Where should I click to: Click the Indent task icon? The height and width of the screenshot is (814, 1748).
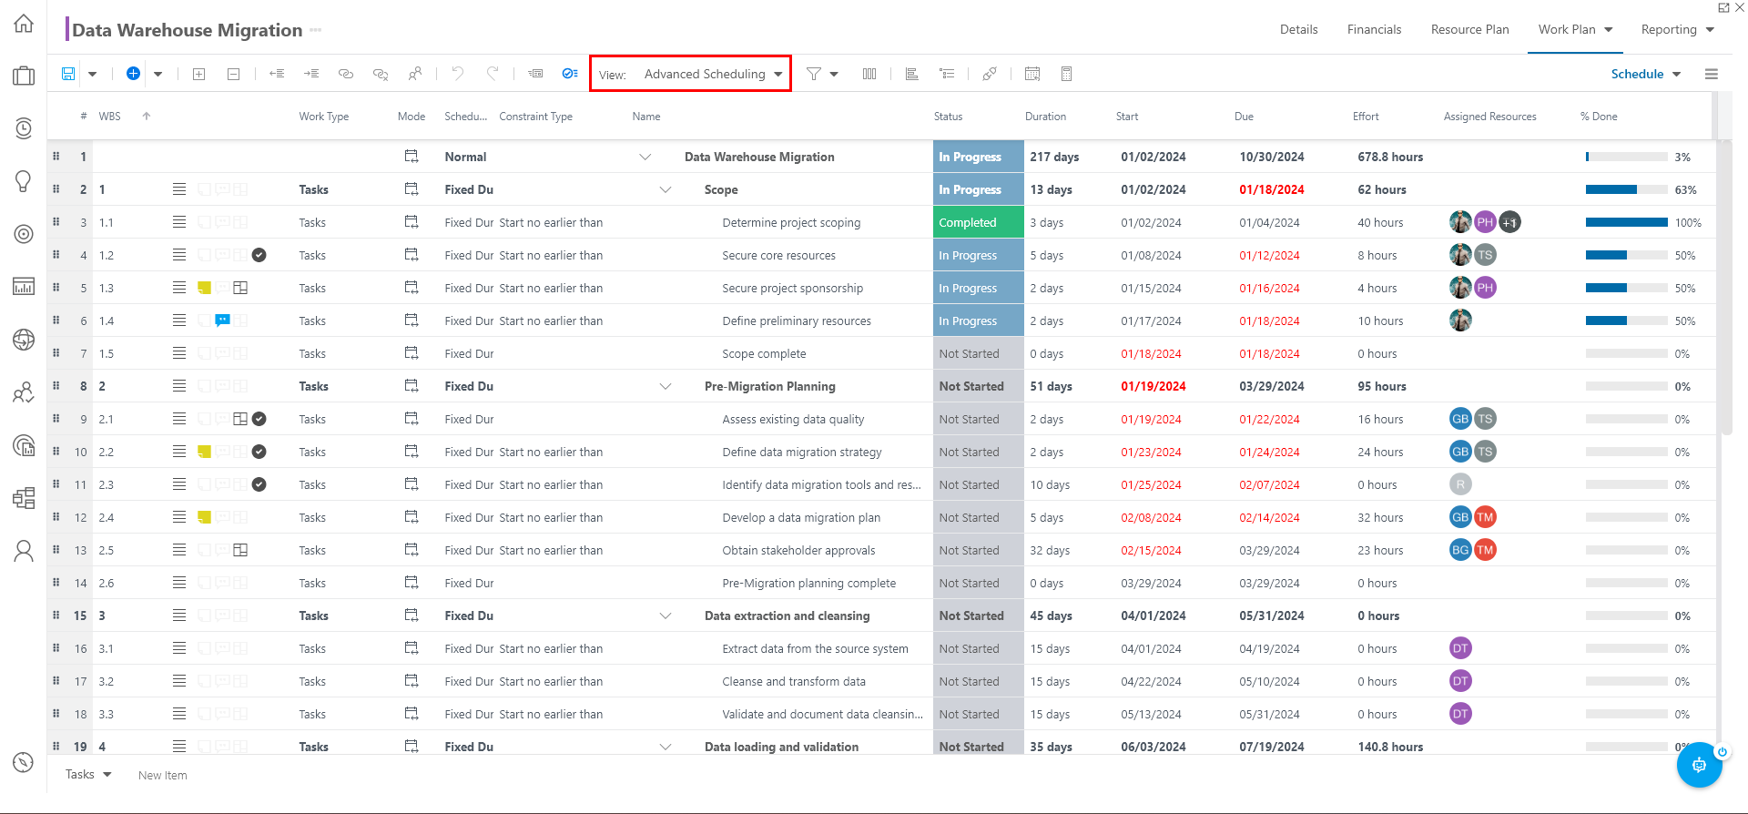311,74
